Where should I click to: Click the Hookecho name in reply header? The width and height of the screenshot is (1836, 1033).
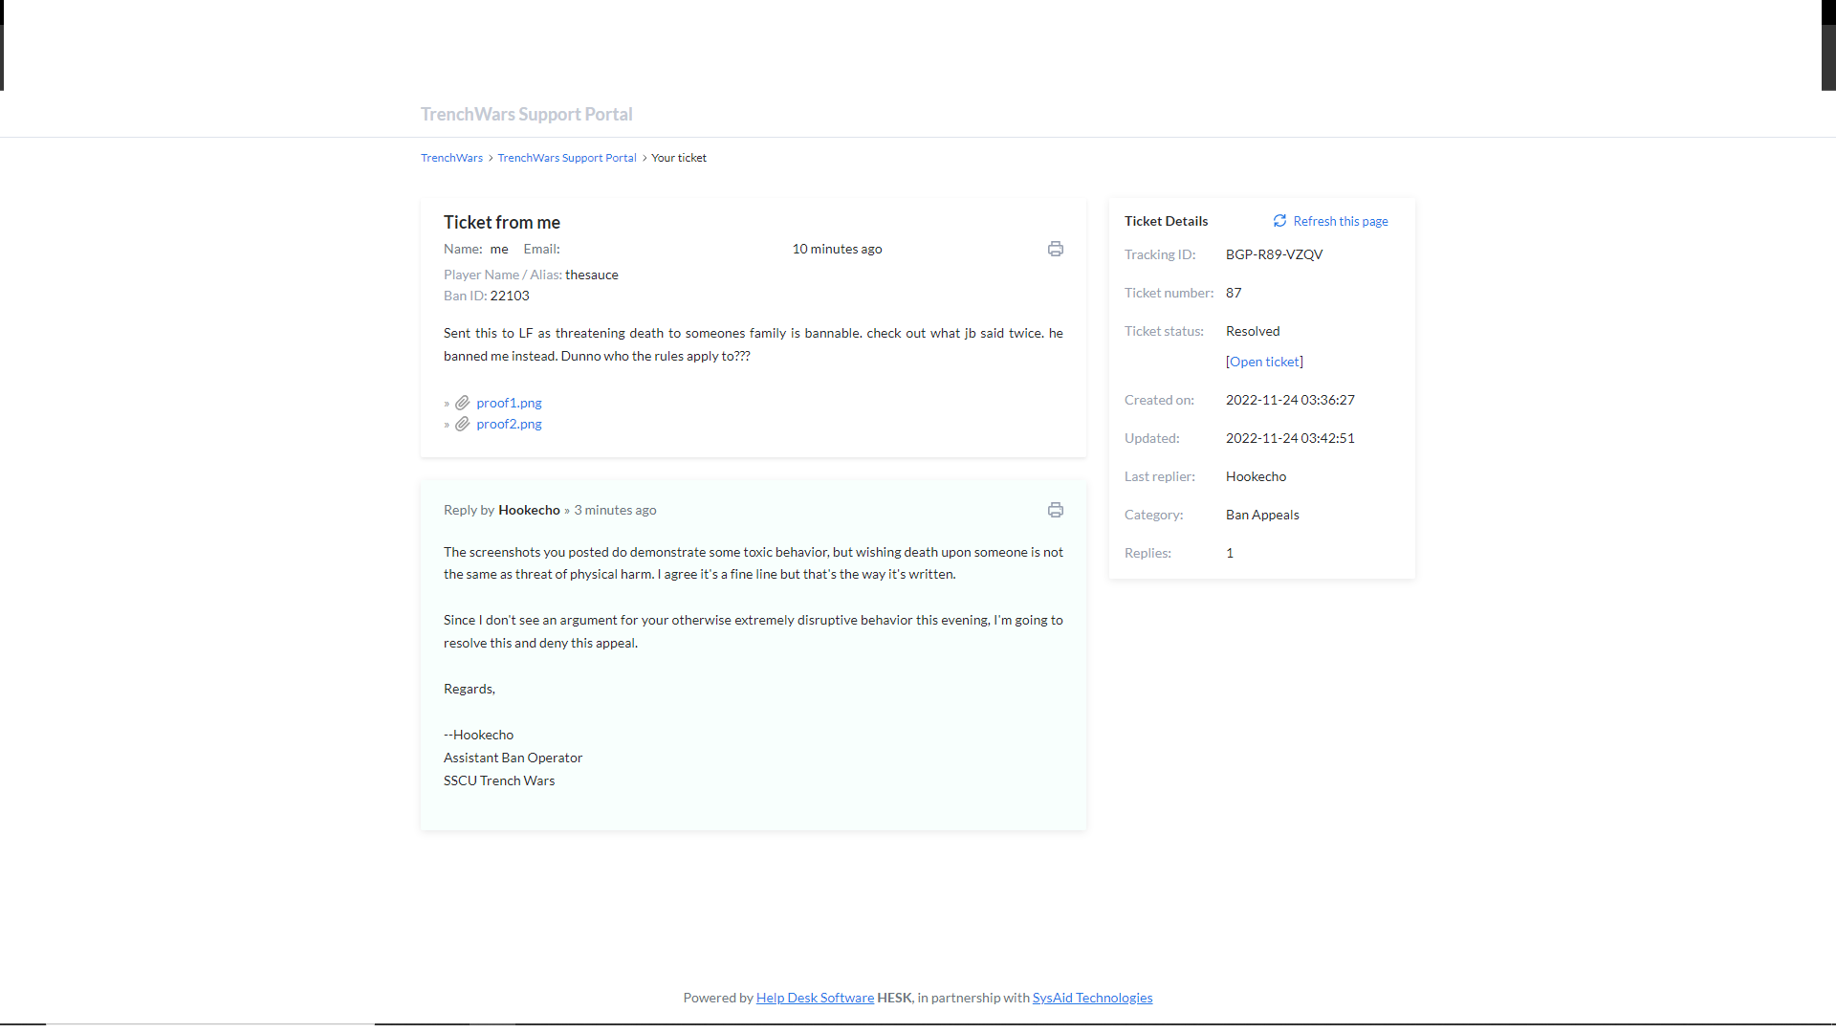(x=529, y=510)
